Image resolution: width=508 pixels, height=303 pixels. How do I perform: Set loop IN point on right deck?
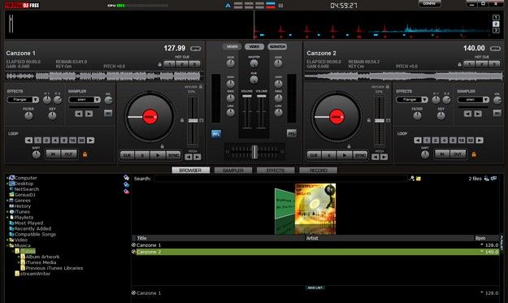click(442, 154)
